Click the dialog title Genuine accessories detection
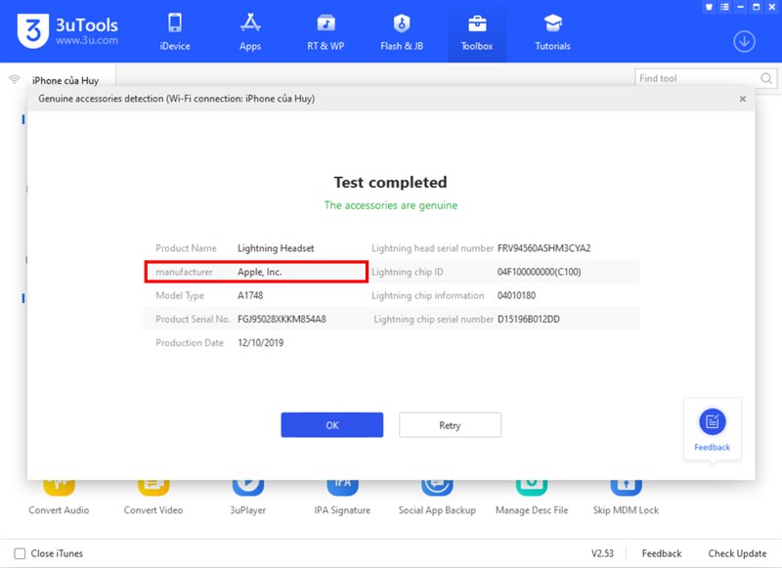 point(177,99)
